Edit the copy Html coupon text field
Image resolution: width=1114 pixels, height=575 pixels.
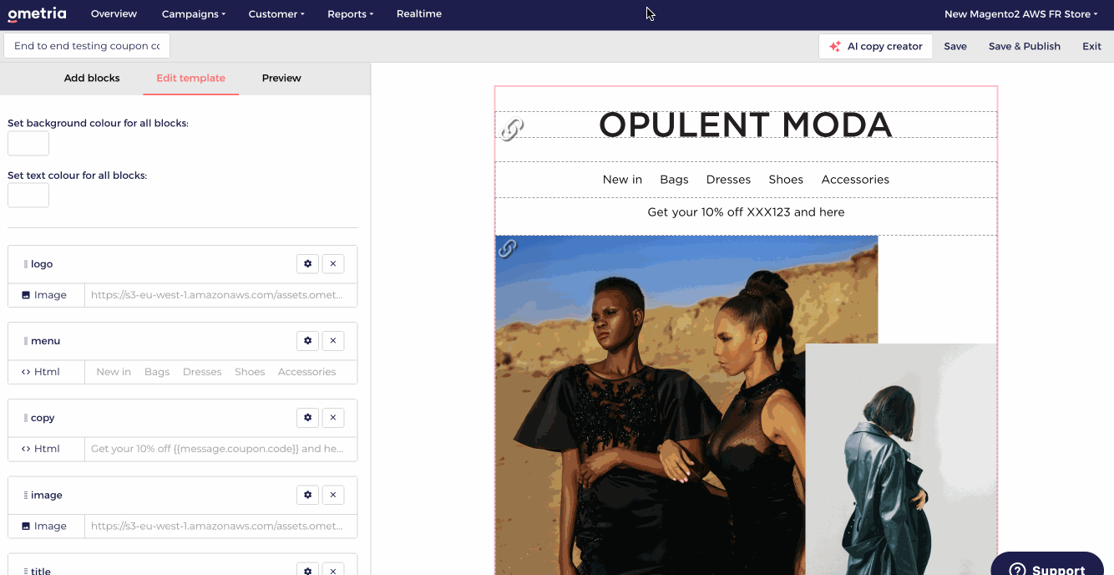(x=220, y=449)
